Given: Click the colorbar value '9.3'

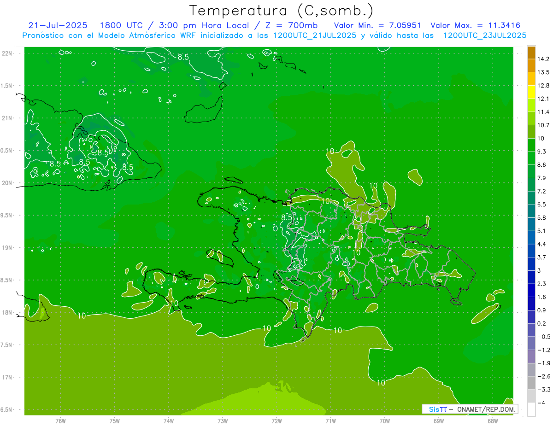Looking at the screenshot, I should [542, 152].
